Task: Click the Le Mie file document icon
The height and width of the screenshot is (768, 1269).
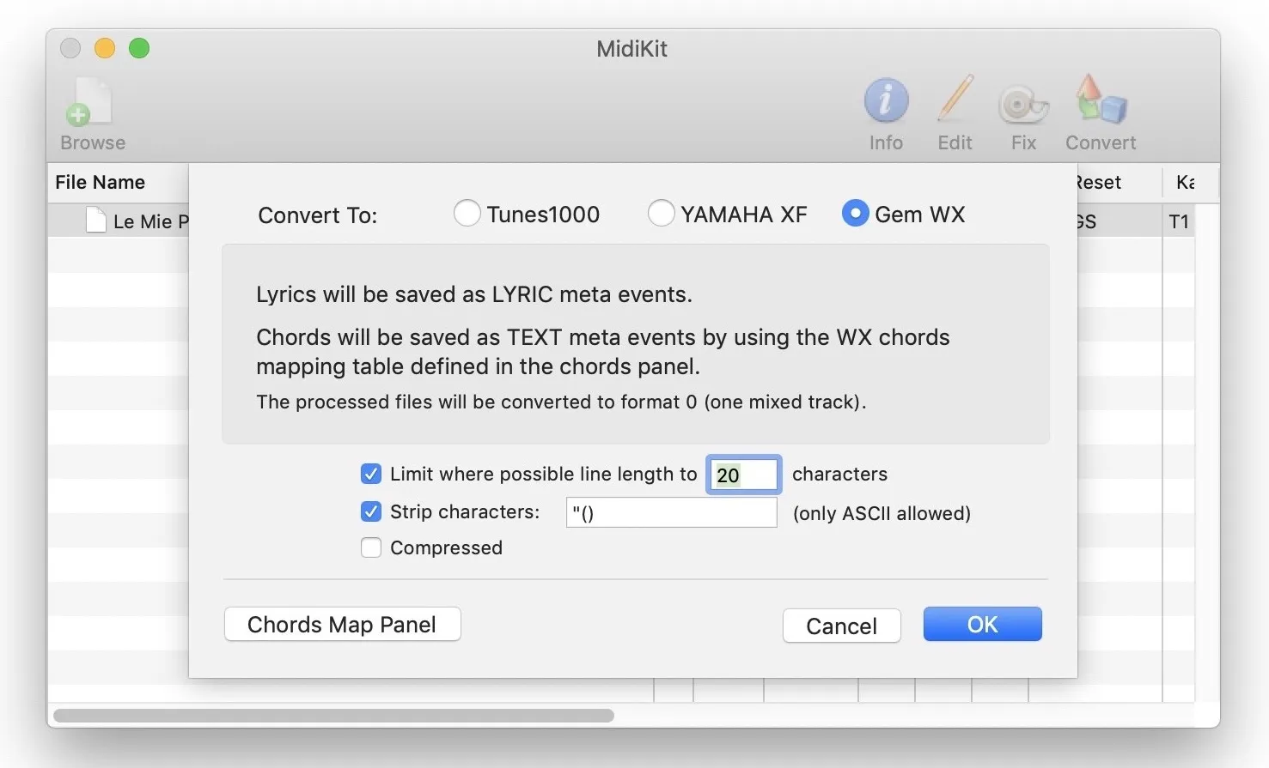Action: pos(96,221)
